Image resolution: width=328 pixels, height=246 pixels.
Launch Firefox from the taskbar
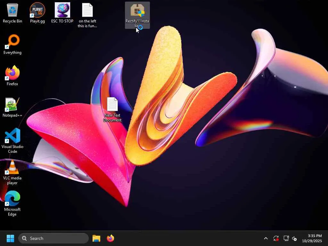click(x=111, y=238)
